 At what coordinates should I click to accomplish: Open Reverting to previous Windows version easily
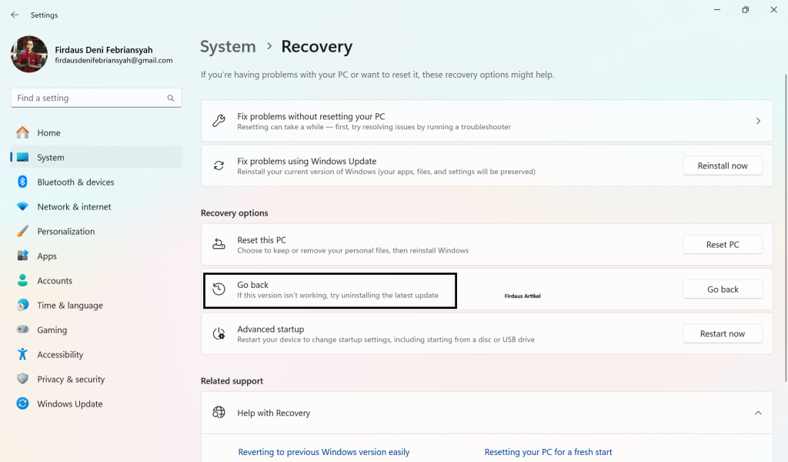pos(324,452)
